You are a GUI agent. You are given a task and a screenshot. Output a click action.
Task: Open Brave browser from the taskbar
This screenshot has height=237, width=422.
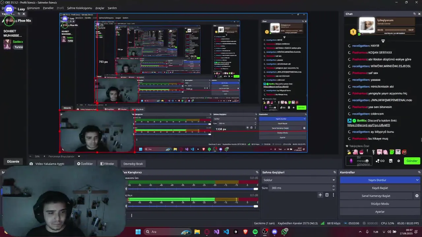(245, 232)
